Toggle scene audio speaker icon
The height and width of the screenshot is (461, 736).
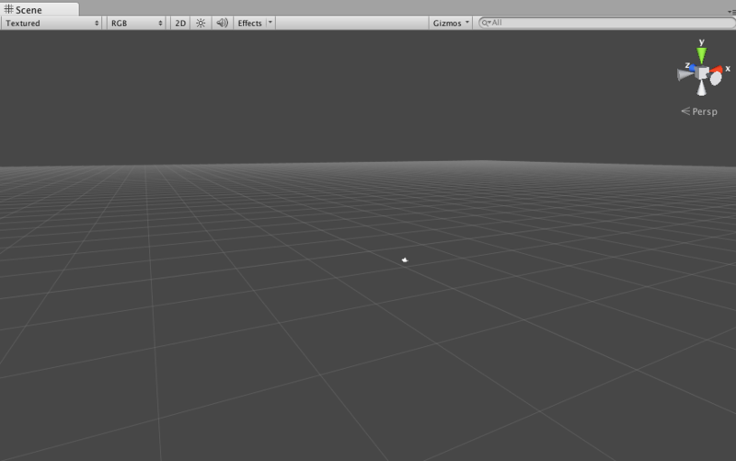click(x=222, y=23)
